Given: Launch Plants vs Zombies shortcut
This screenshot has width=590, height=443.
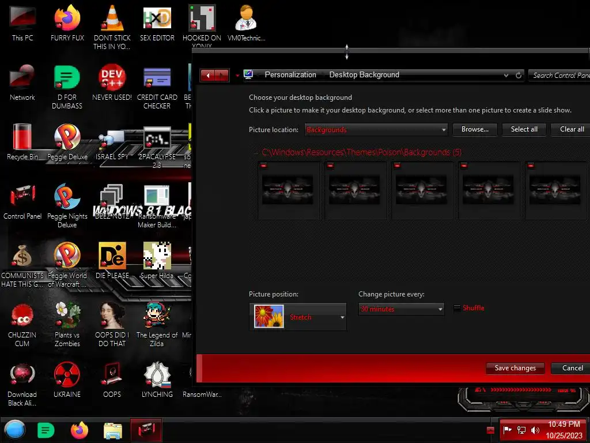Looking at the screenshot, I should pos(67,325).
